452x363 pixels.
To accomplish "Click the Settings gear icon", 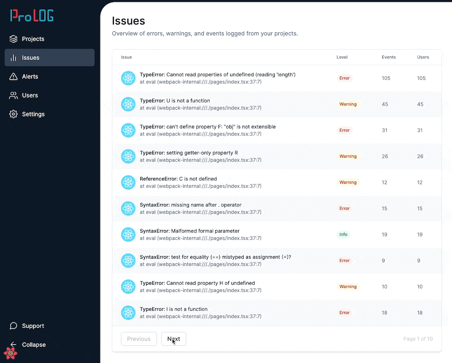I will pyautogui.click(x=14, y=114).
